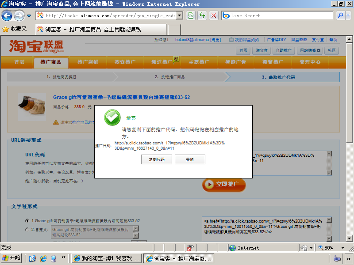Select the 橱窗推广 navigation tab

[x=273, y=62]
